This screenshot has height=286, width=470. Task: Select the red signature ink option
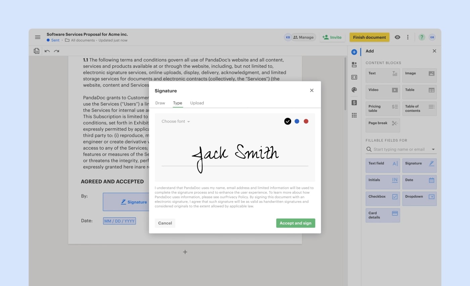coord(306,121)
